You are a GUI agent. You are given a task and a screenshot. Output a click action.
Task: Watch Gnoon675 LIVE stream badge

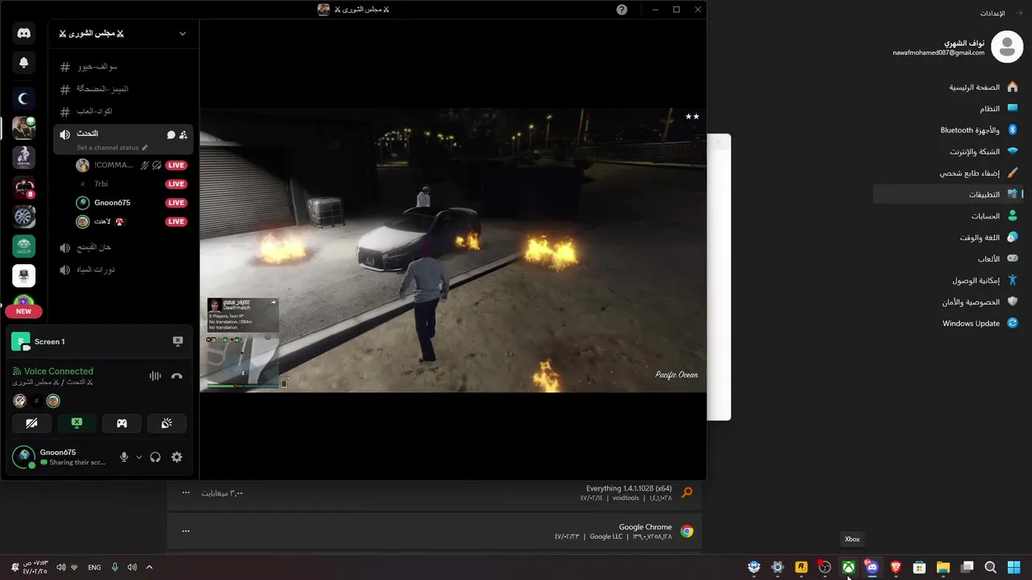tap(176, 203)
